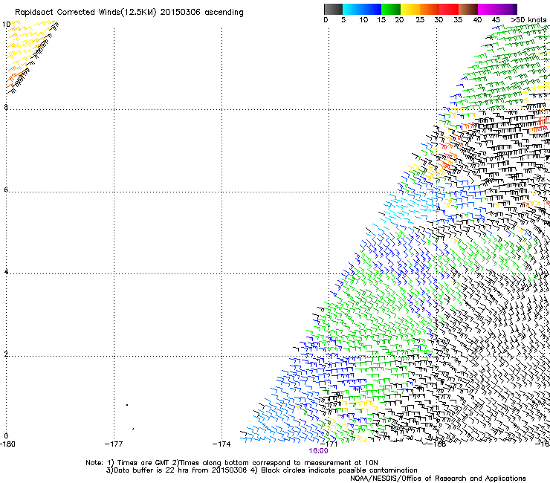Click the '3)Data buffer is 22 hrs' footnote line

point(262,470)
